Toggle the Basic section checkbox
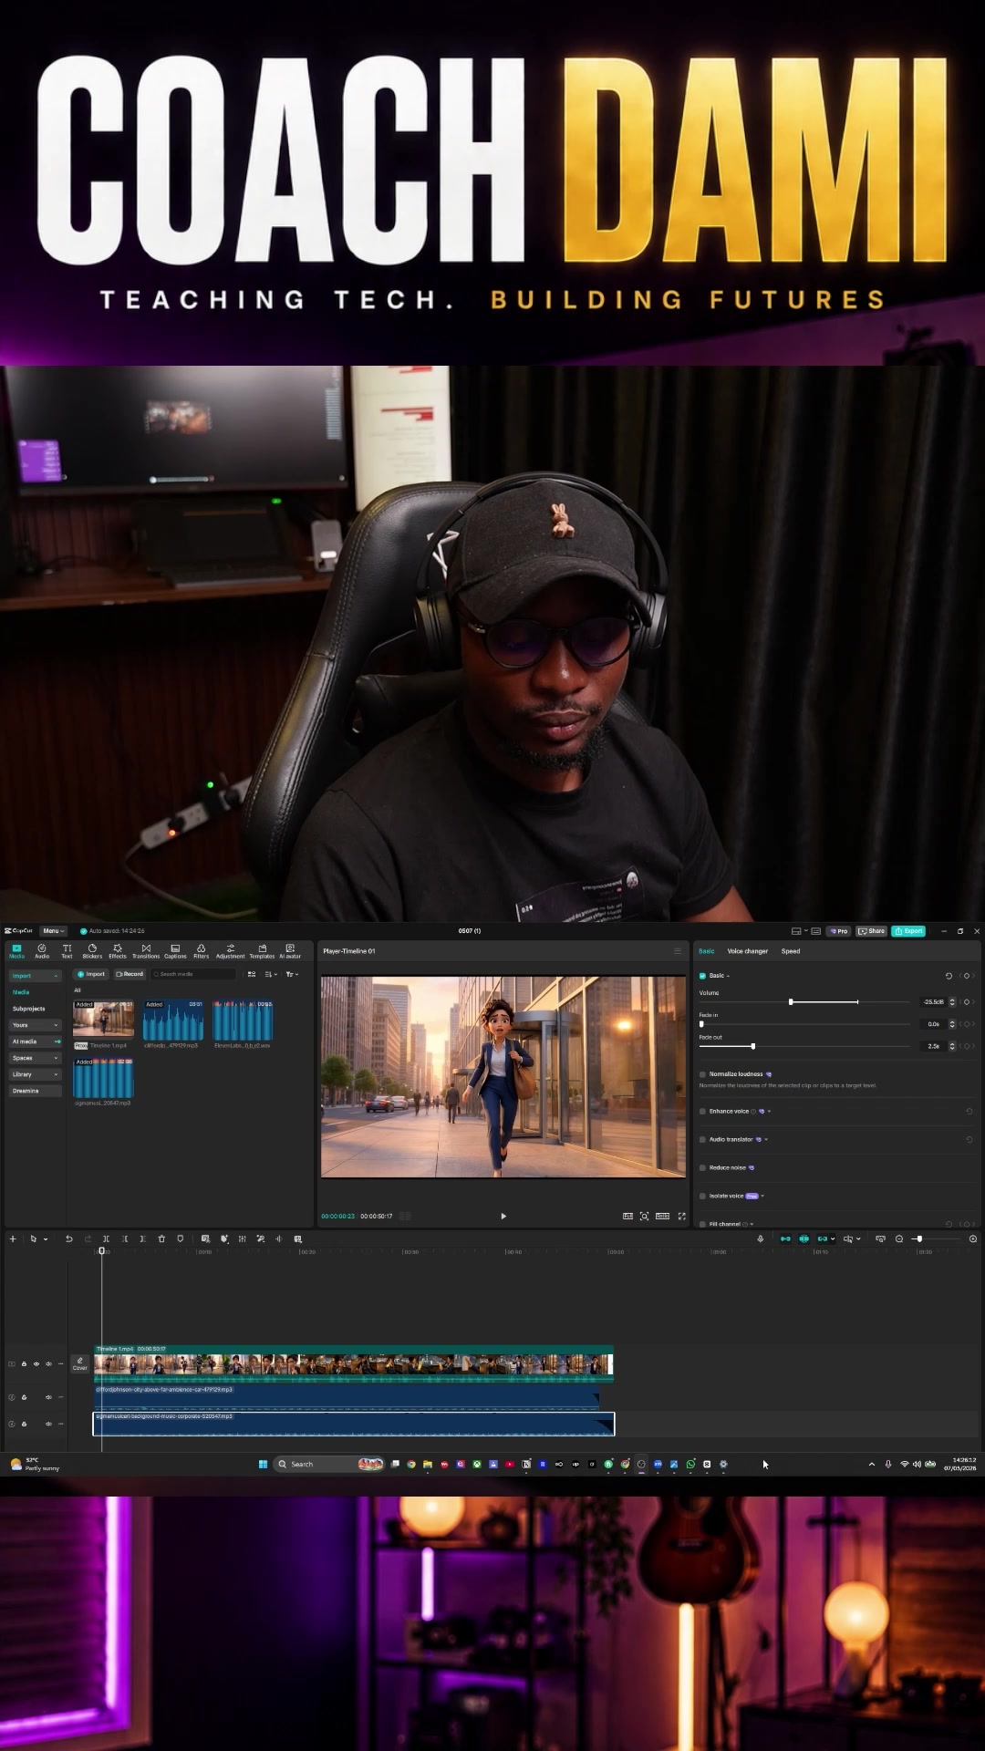The image size is (985, 1751). pyautogui.click(x=702, y=976)
